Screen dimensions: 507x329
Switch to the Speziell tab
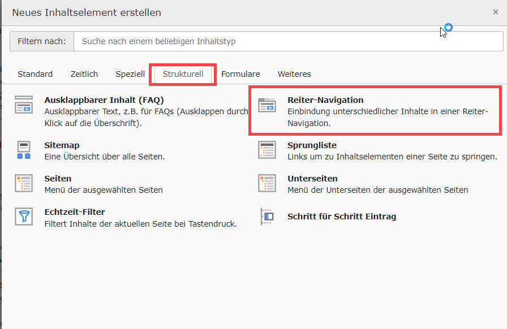coord(130,74)
